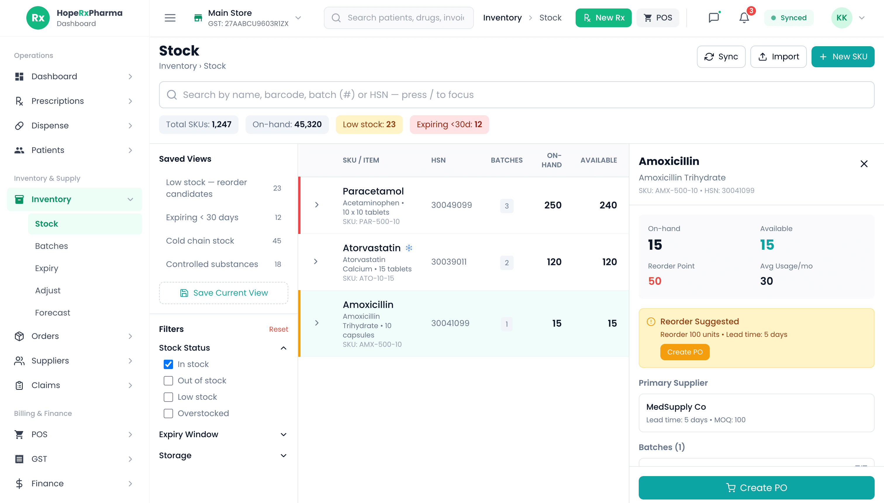884x503 pixels.
Task: Open the chat messages icon
Action: pos(713,18)
